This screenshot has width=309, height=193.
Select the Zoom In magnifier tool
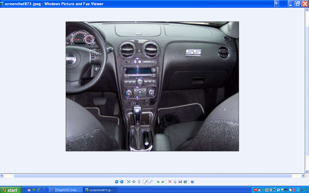[x=146, y=181]
